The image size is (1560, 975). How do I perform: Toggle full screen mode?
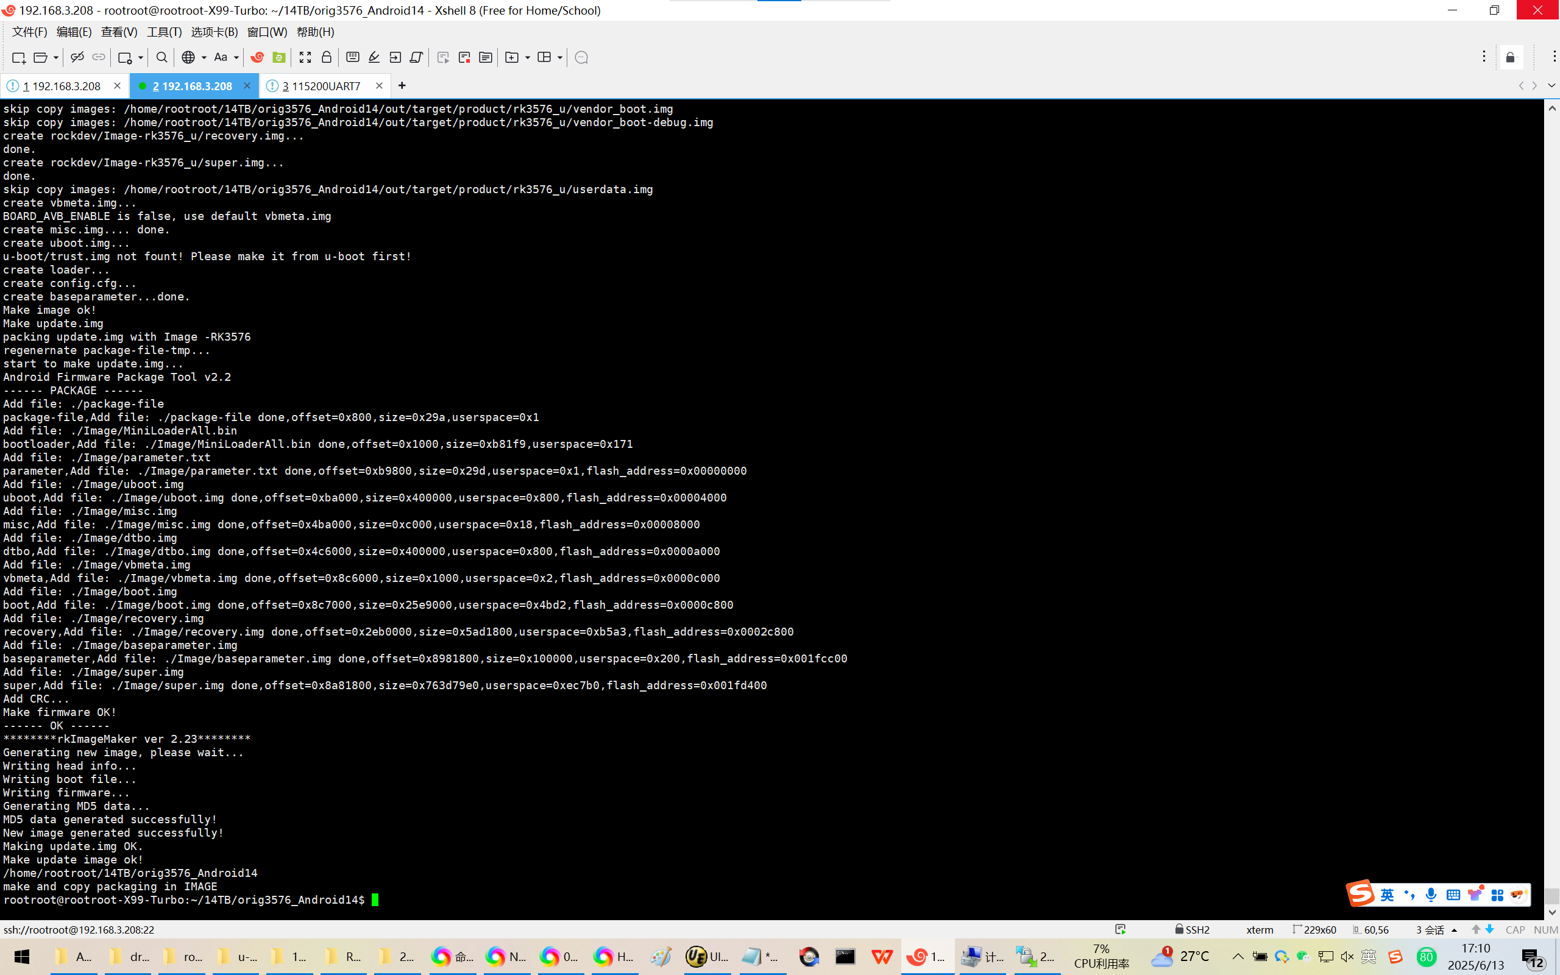pyautogui.click(x=305, y=57)
